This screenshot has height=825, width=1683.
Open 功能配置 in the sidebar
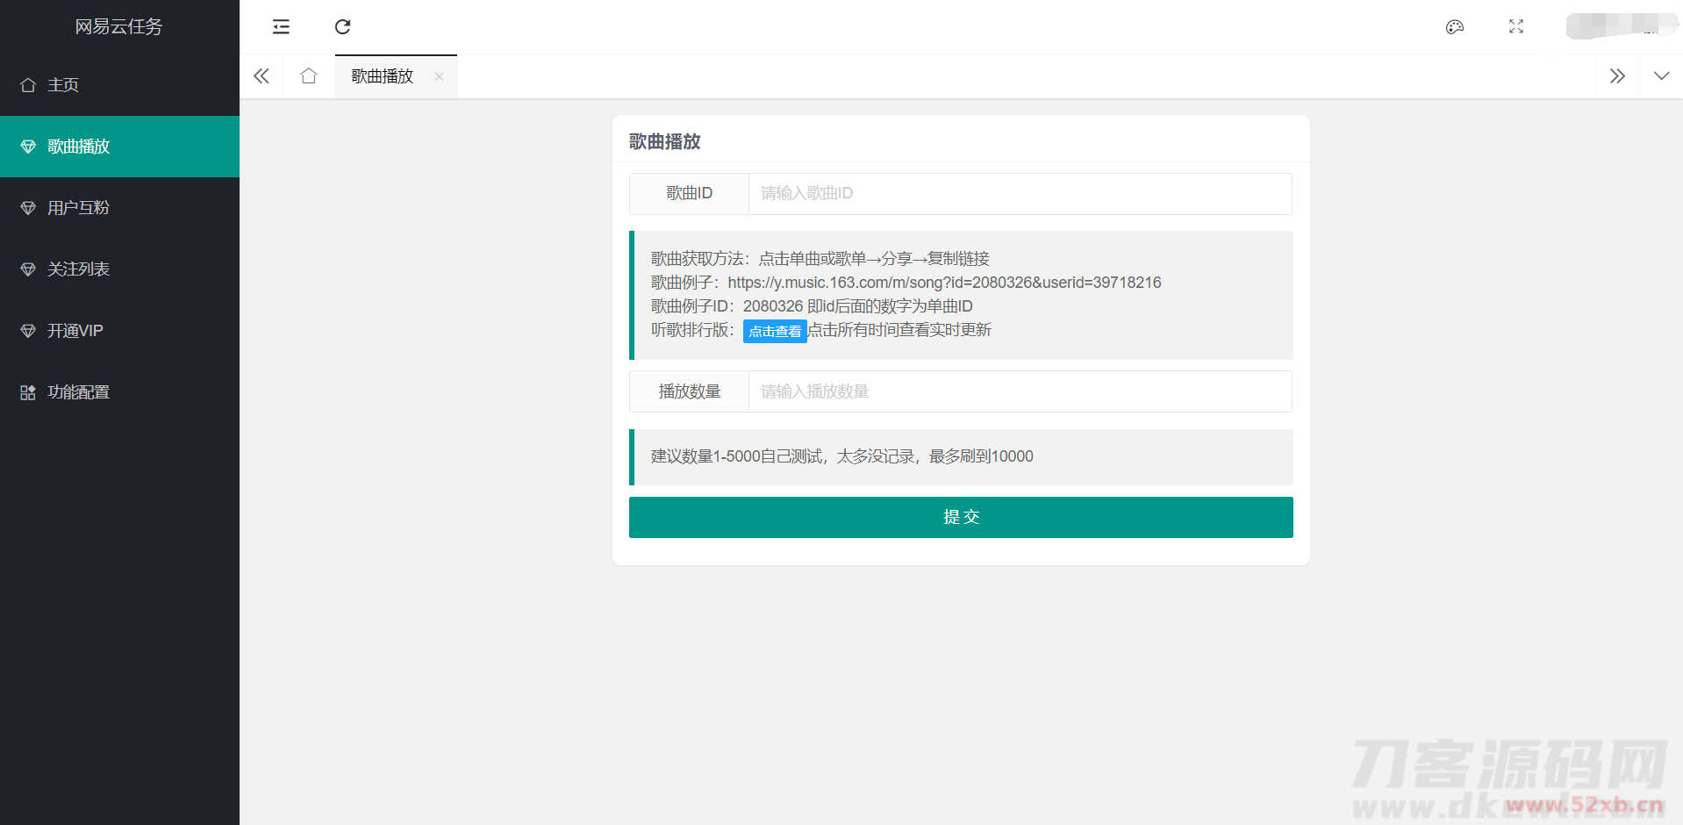(78, 392)
